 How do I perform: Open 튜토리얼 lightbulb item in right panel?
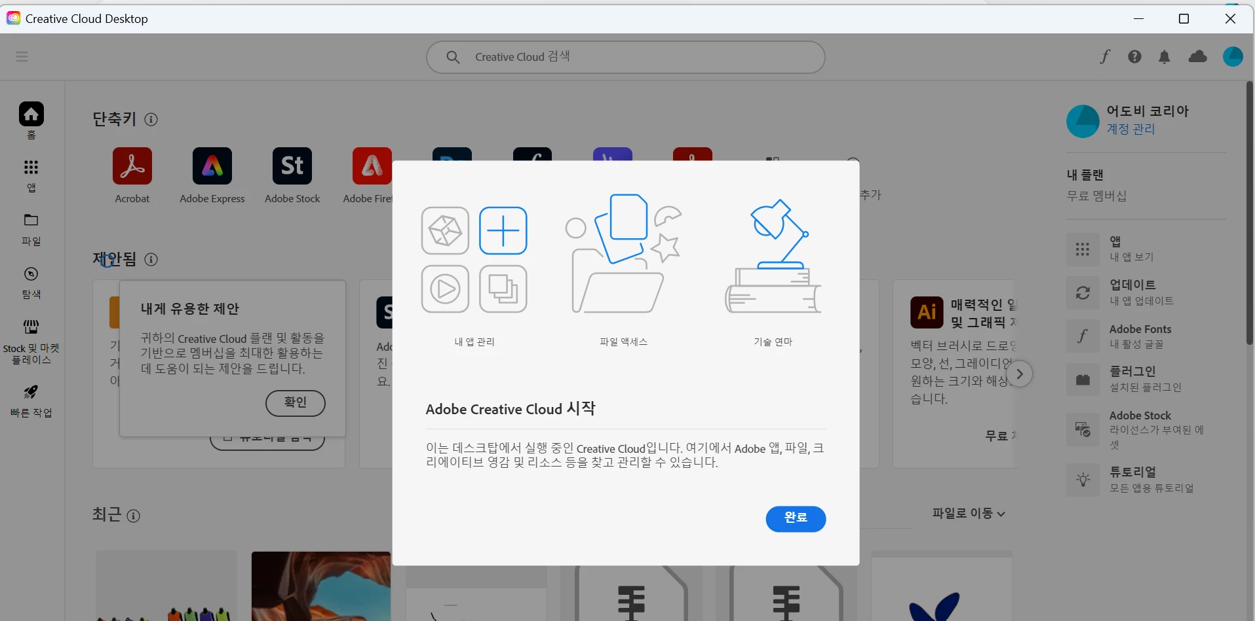tap(1146, 480)
